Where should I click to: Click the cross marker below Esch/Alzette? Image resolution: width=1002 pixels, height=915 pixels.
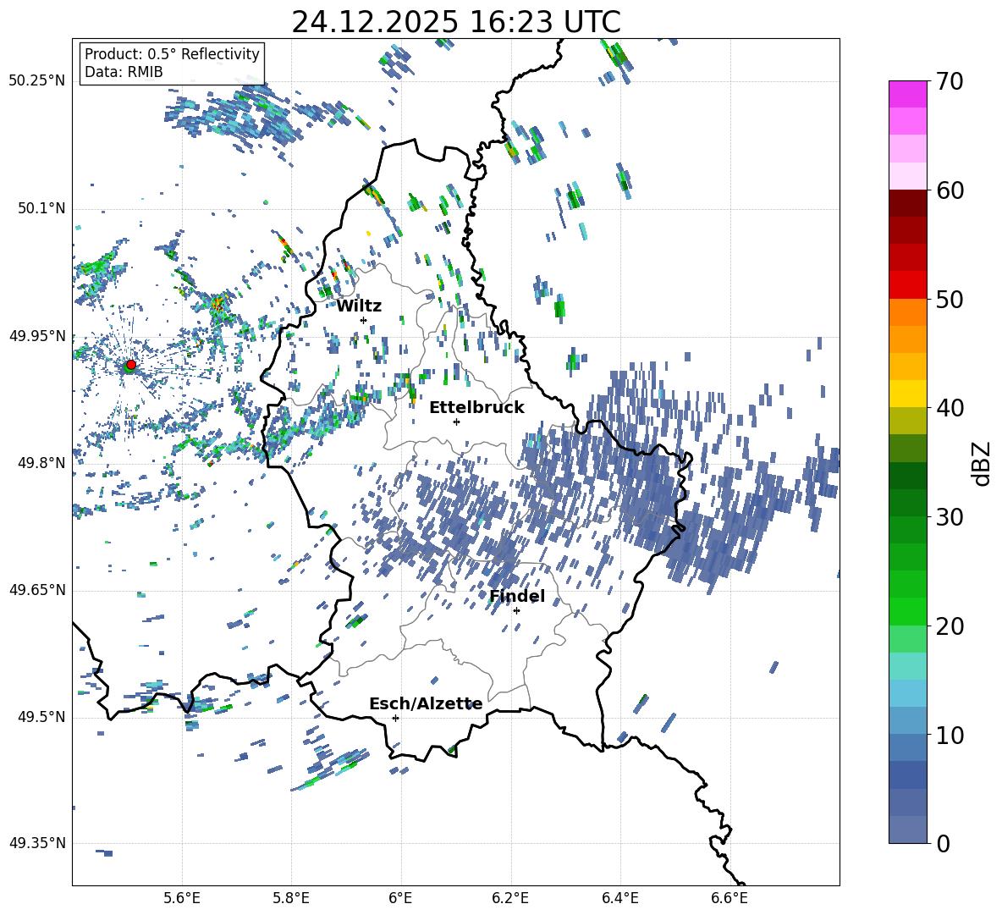(x=395, y=718)
